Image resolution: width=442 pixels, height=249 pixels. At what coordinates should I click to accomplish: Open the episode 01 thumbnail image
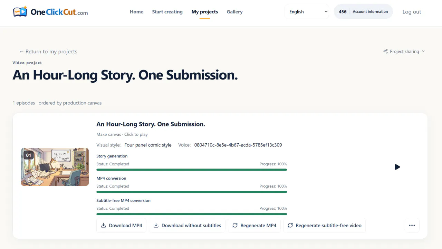[55, 167]
